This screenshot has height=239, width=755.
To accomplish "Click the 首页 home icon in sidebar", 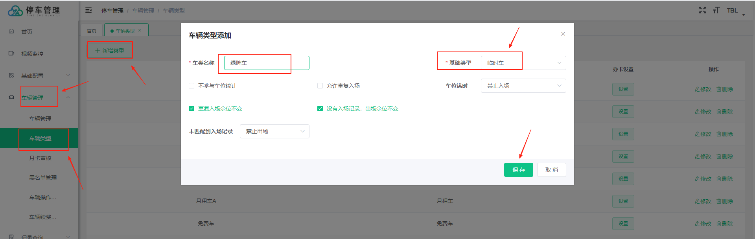I will click(x=11, y=31).
